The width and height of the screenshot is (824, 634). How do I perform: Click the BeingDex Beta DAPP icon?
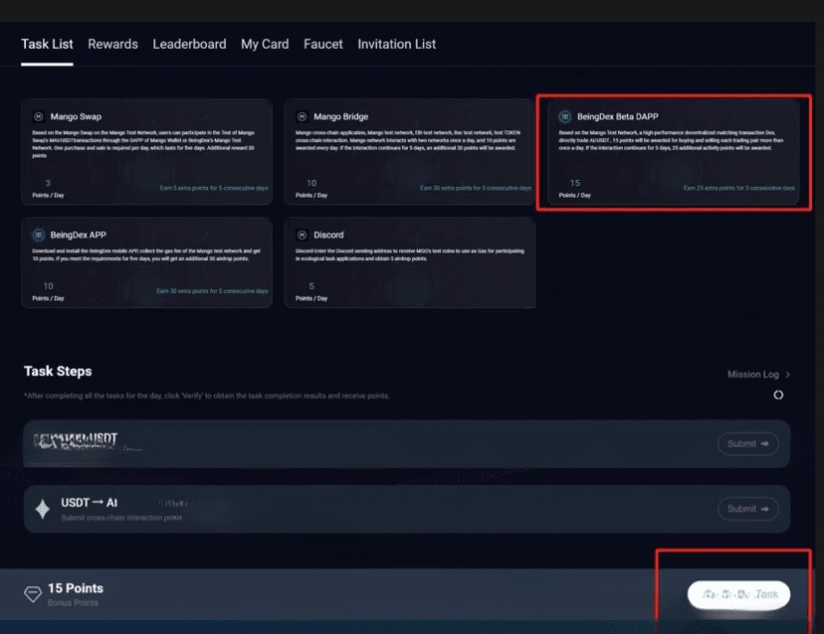565,116
